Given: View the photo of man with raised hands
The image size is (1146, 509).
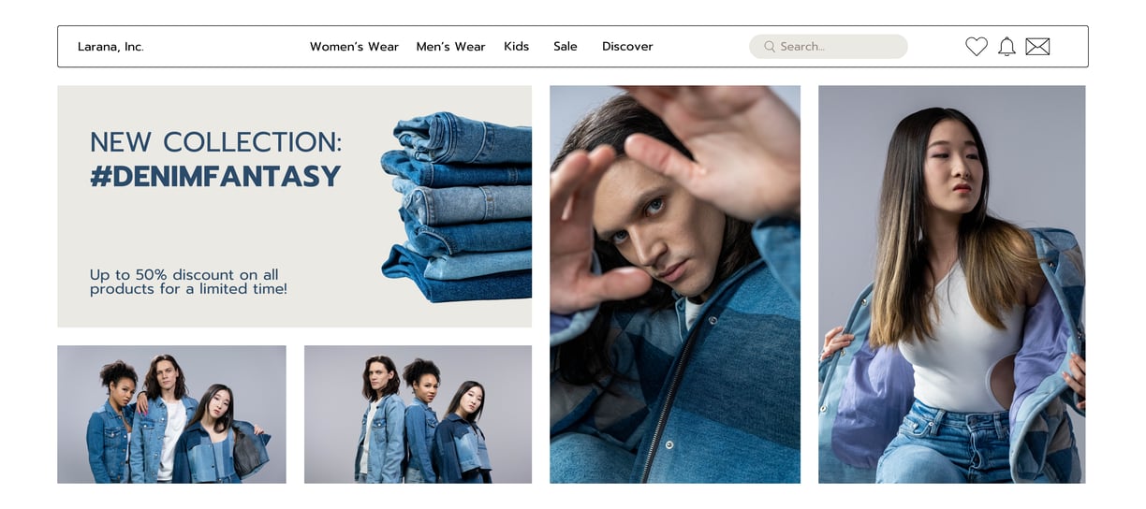Looking at the screenshot, I should tap(675, 284).
